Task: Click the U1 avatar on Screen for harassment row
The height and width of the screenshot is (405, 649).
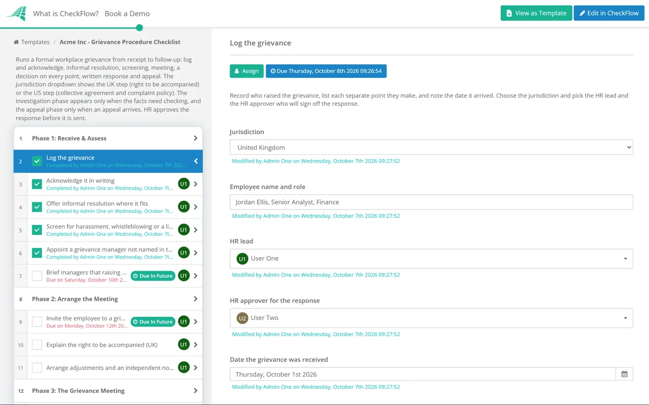Action: pos(184,230)
